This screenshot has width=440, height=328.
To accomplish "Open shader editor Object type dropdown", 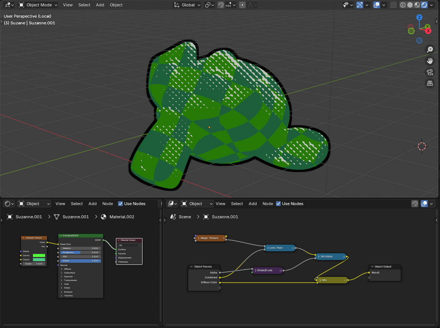I will [x=34, y=204].
